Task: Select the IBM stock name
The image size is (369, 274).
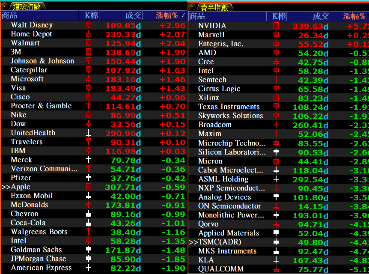Action: (18, 151)
